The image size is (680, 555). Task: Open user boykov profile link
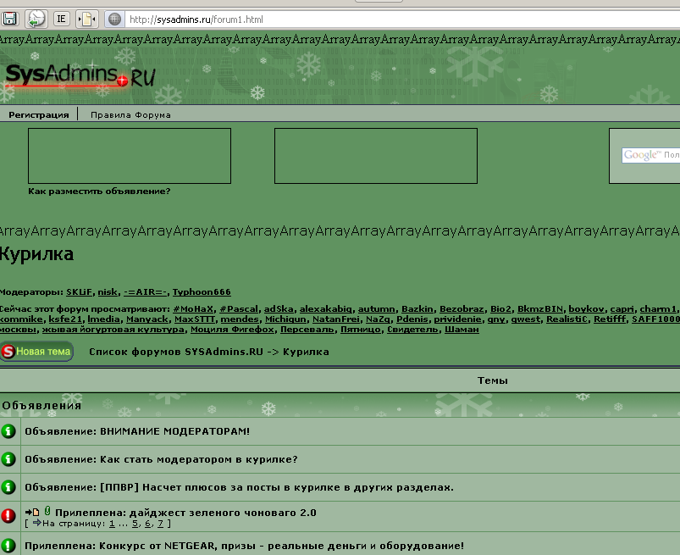coord(586,309)
